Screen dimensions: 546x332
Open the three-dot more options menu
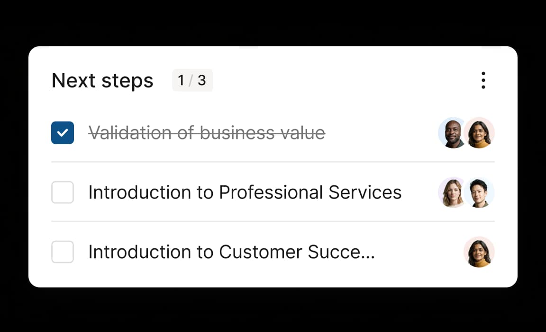tap(483, 80)
